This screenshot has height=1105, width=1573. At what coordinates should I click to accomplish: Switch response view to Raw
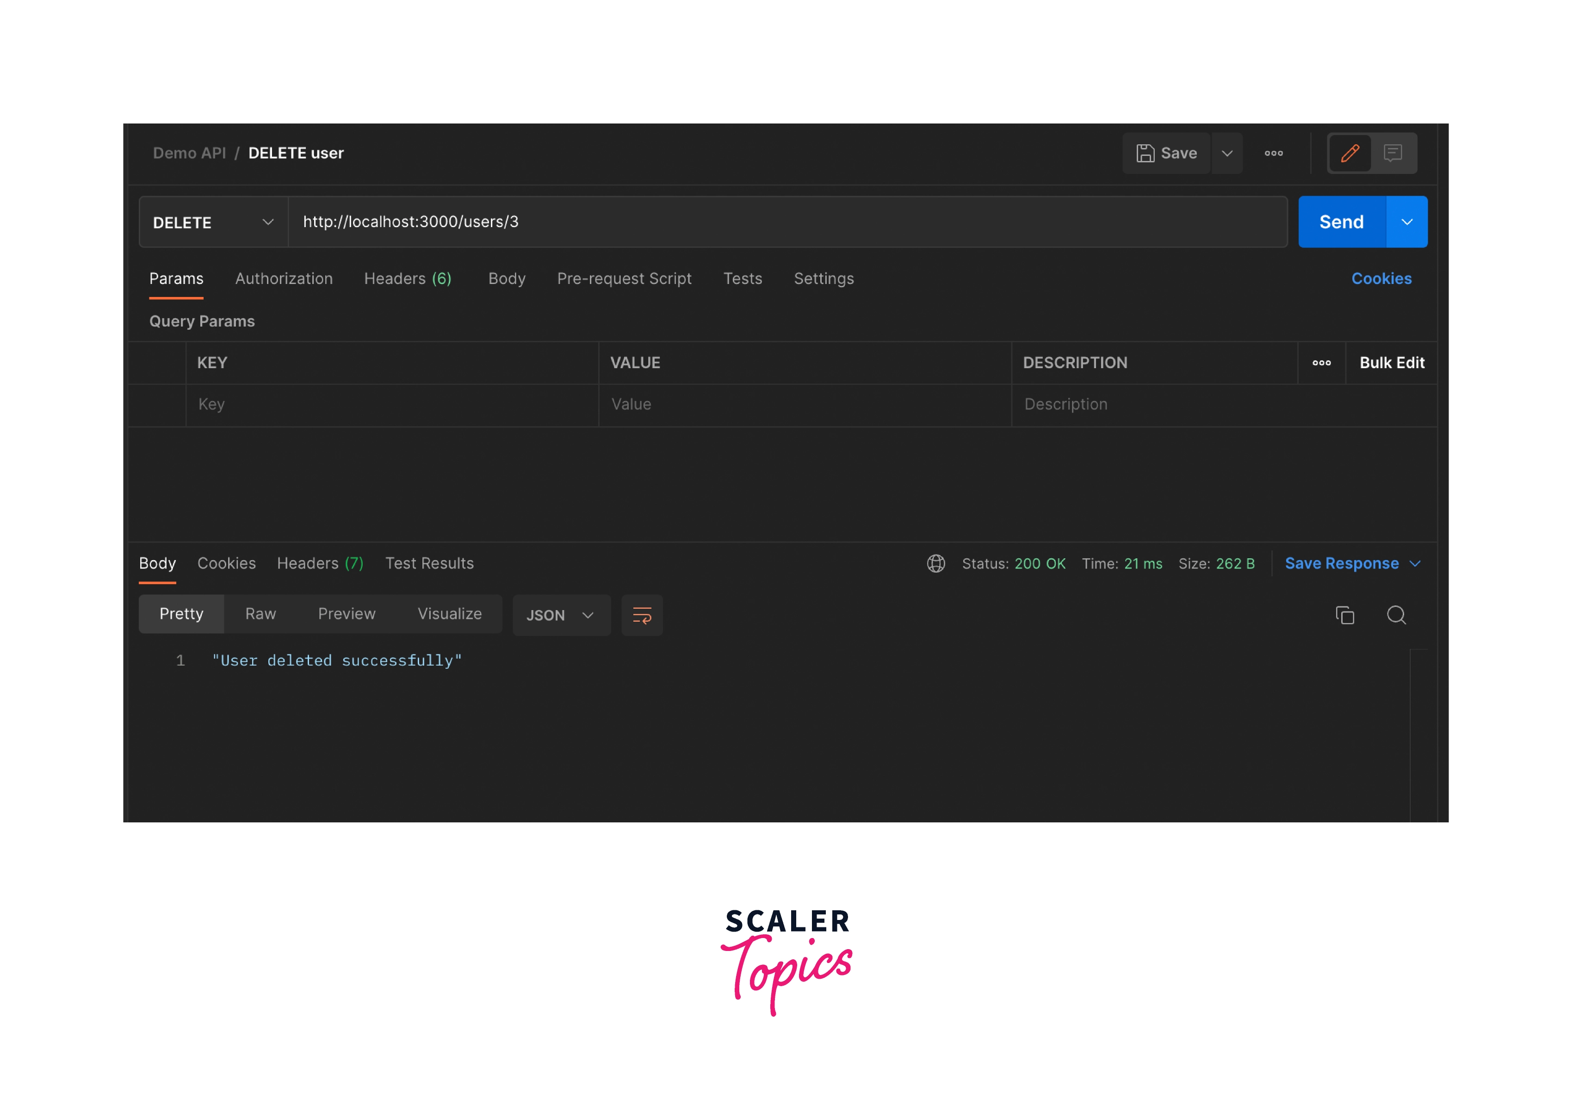coord(260,614)
